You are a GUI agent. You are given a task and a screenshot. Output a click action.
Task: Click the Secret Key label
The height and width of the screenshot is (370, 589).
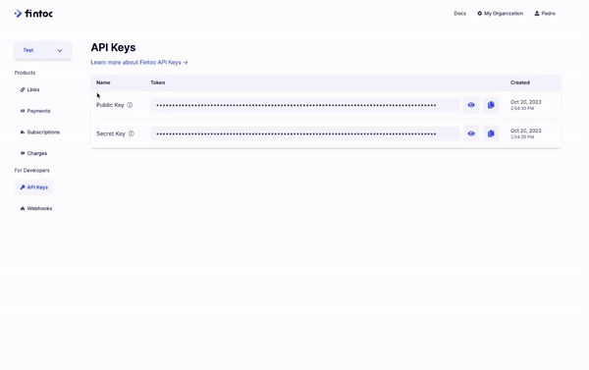[x=111, y=133]
